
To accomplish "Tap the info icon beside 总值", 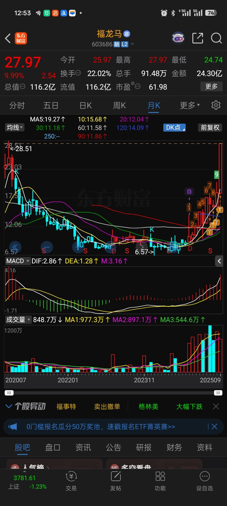I will pos(23,86).
